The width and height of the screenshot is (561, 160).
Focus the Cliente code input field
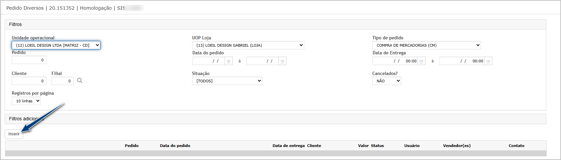point(29,81)
